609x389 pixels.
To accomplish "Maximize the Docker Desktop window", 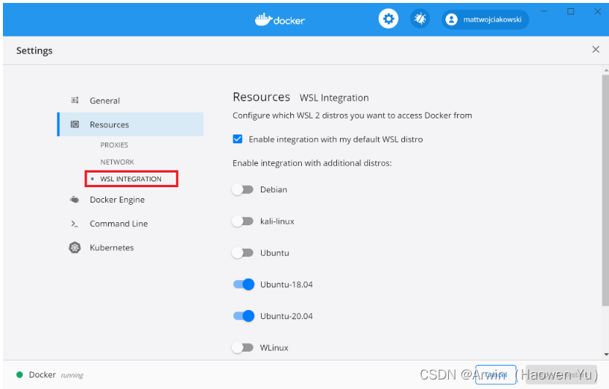I will coord(570,11).
